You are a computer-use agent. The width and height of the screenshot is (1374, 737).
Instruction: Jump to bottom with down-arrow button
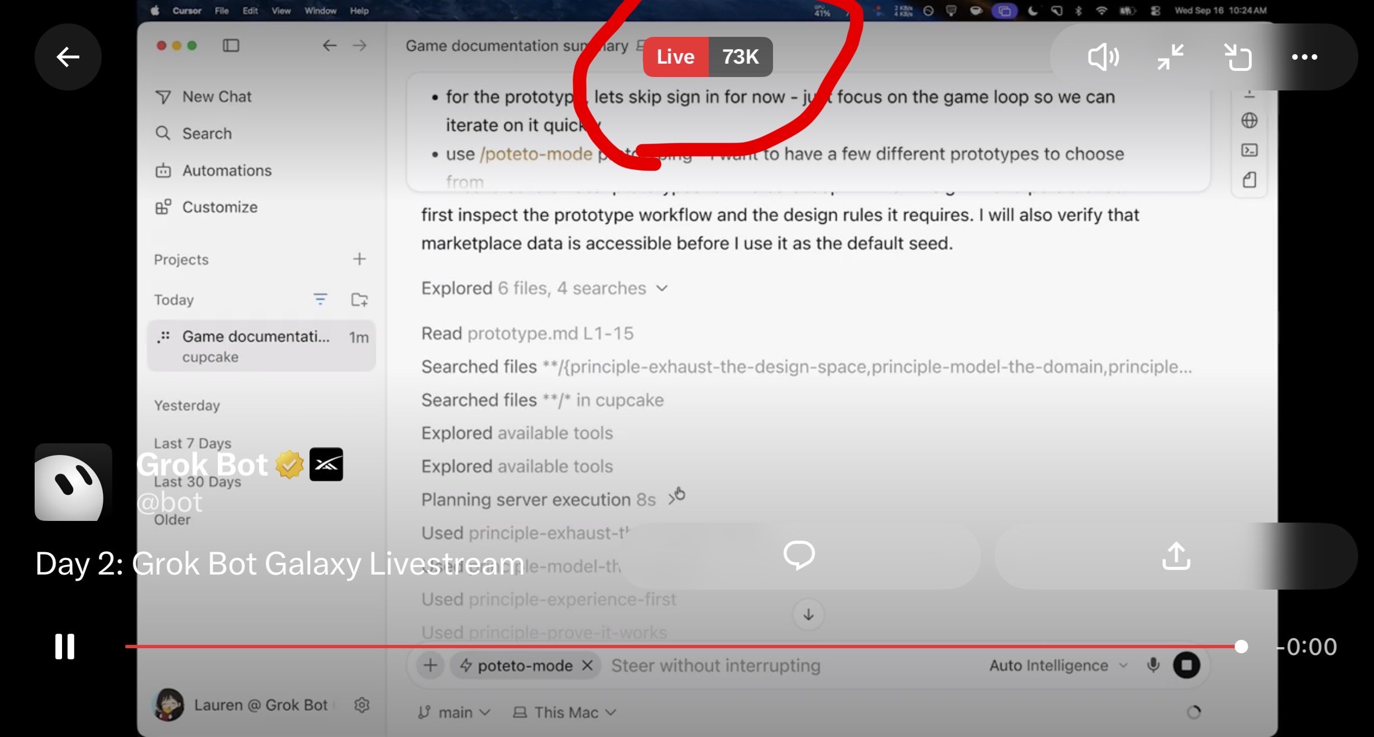[808, 615]
